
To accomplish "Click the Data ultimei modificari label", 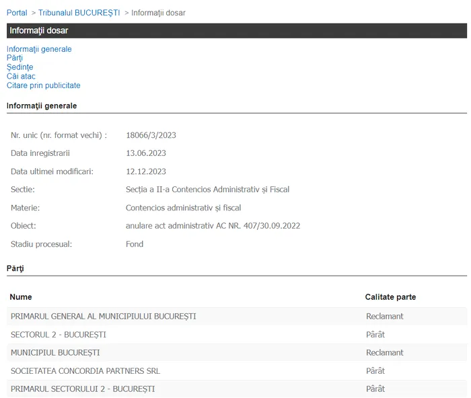I will click(52, 171).
